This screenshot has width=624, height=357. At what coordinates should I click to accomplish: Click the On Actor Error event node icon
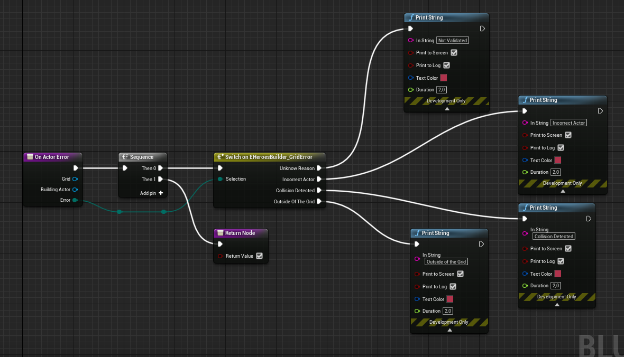click(29, 157)
